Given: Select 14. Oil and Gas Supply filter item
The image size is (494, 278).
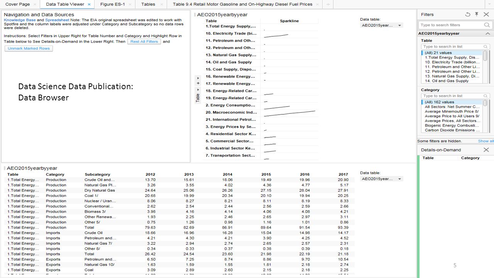Looking at the screenshot, I should coord(452,81).
